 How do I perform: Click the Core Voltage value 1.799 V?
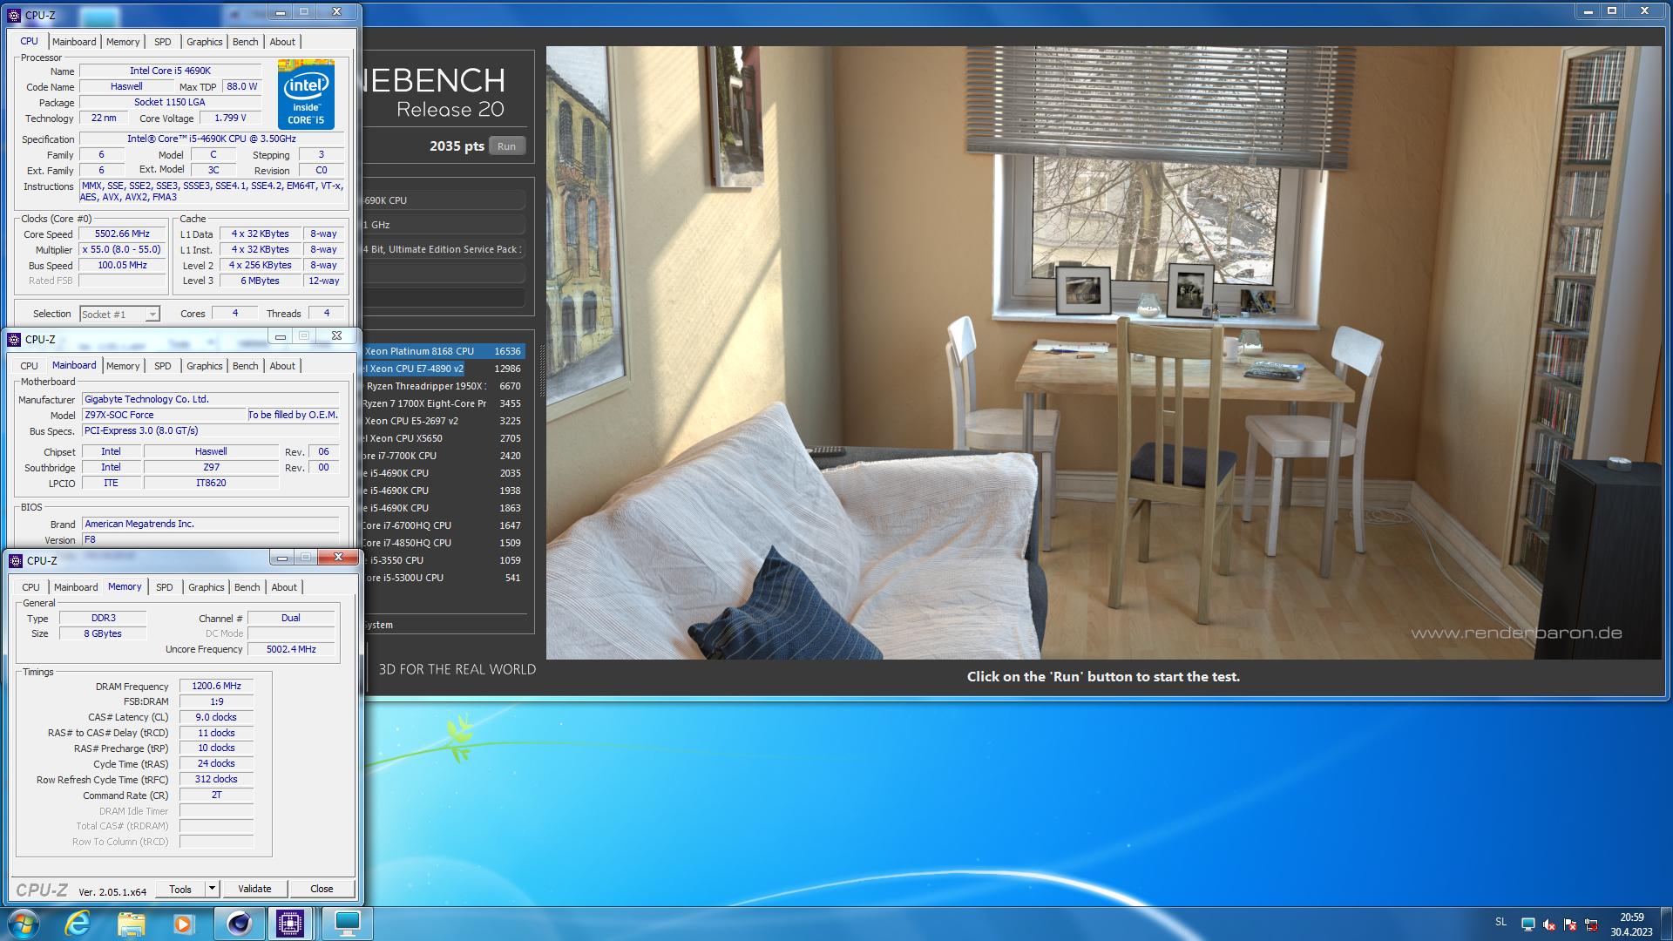230,118
